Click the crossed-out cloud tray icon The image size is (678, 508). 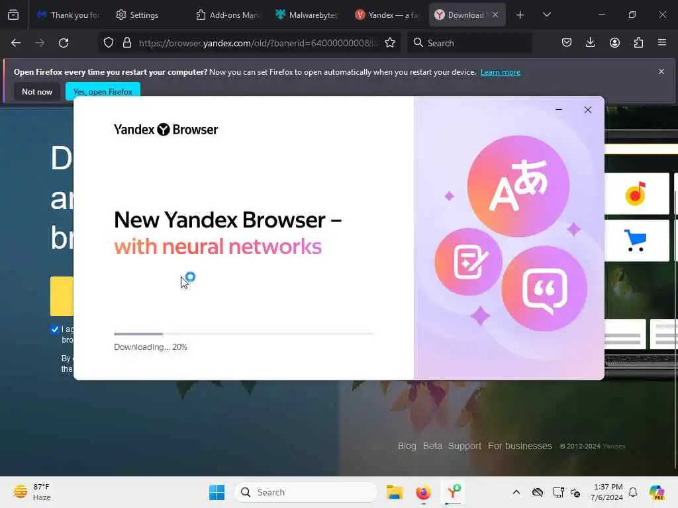pyautogui.click(x=538, y=492)
